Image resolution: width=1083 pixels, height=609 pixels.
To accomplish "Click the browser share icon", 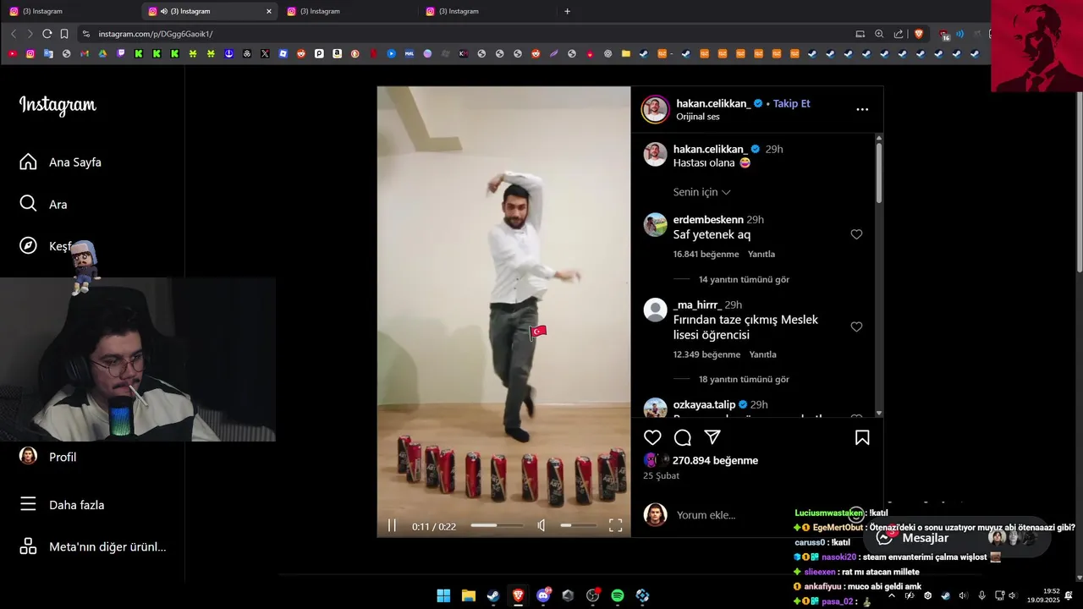I will [899, 34].
